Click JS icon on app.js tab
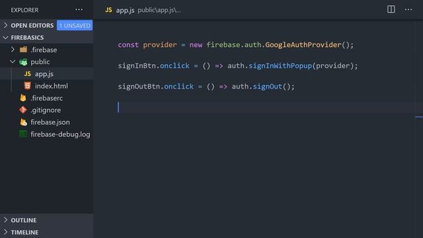Image resolution: width=423 pixels, height=238 pixels. point(108,10)
